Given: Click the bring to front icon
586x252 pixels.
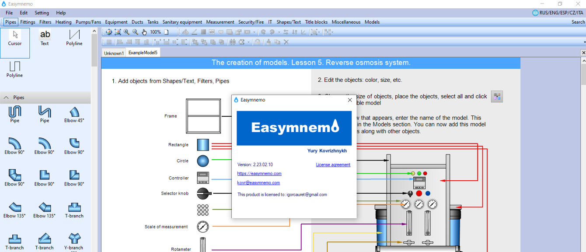Looking at the screenshot, I should point(195,42).
